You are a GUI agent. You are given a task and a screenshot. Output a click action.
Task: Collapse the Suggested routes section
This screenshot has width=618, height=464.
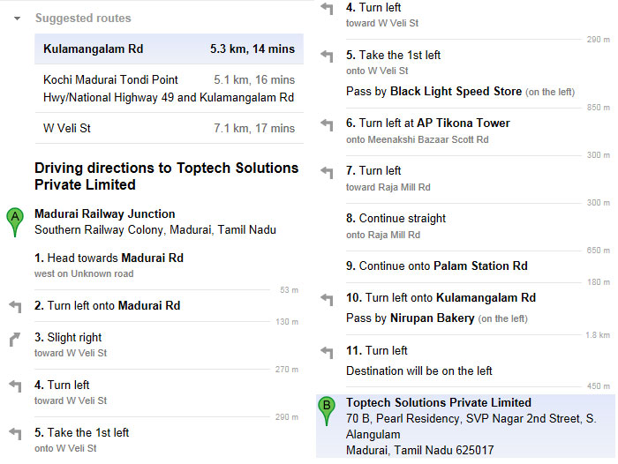tap(17, 19)
